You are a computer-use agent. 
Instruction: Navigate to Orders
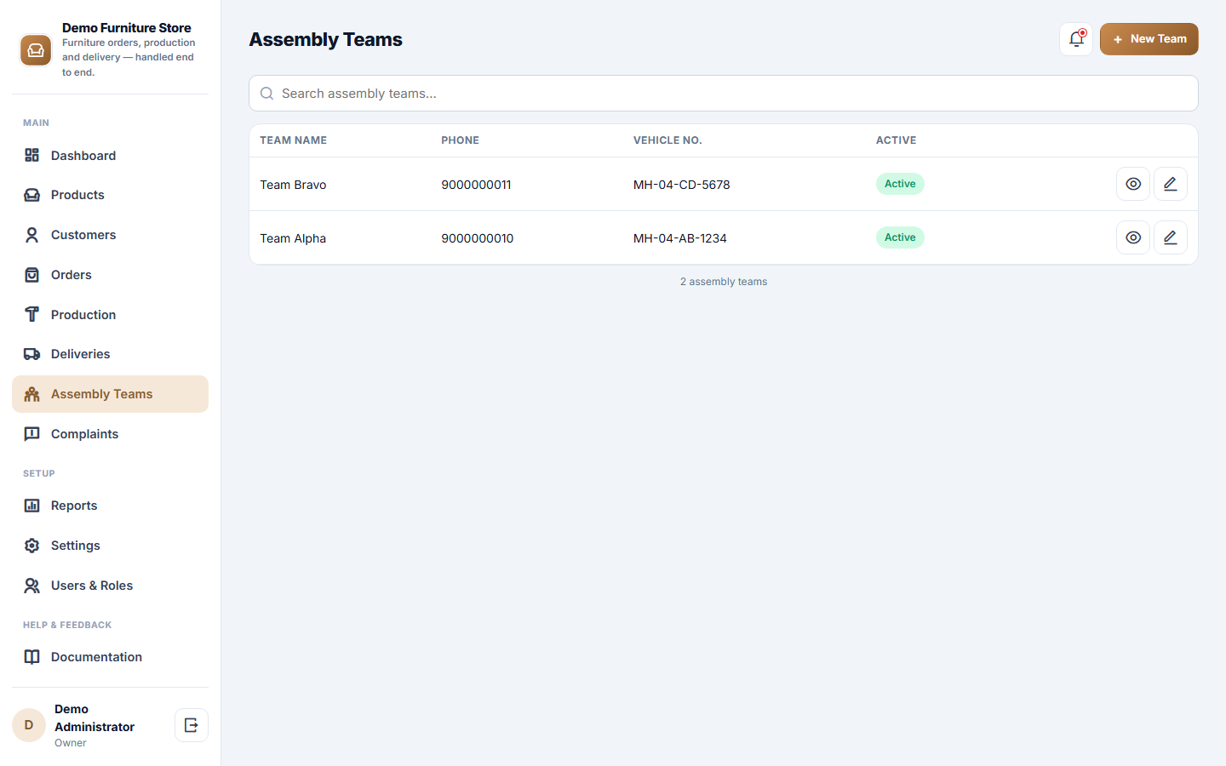tap(110, 275)
